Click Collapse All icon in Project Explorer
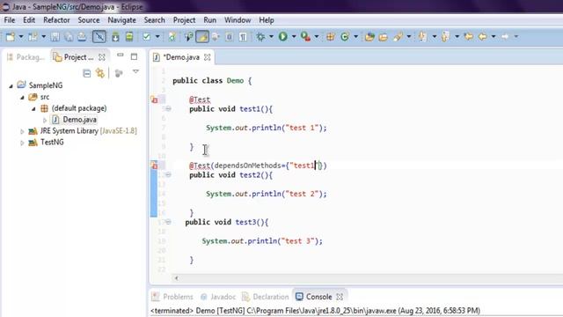 [87, 73]
